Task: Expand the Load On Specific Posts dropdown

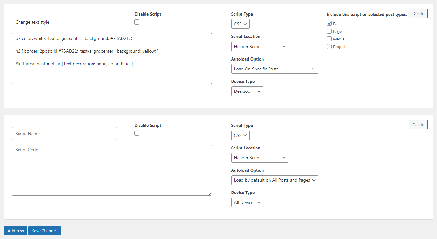Action: tap(274, 69)
